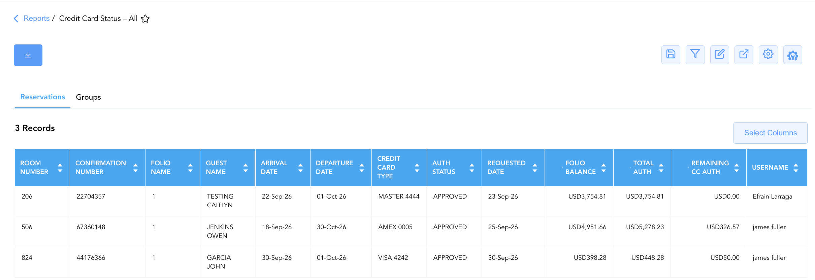Switch to the Reservations tab

click(x=42, y=97)
